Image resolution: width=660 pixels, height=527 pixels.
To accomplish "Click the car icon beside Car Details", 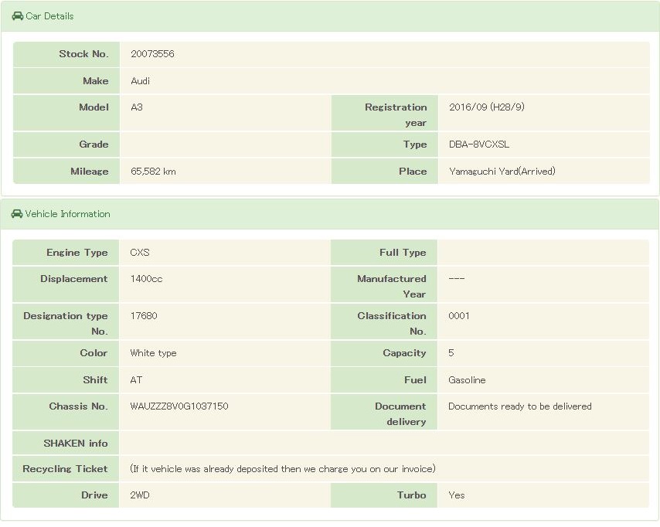I will coord(17,16).
